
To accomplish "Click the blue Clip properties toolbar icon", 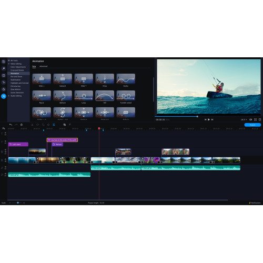I will (54, 125).
